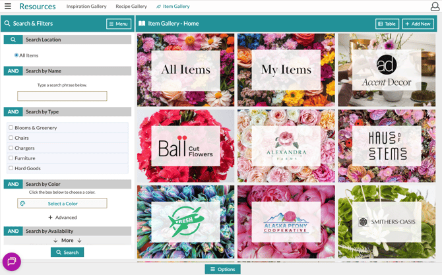Open the Alaska Peony Cooperative tile
The width and height of the screenshot is (442, 275).
pyautogui.click(x=286, y=222)
